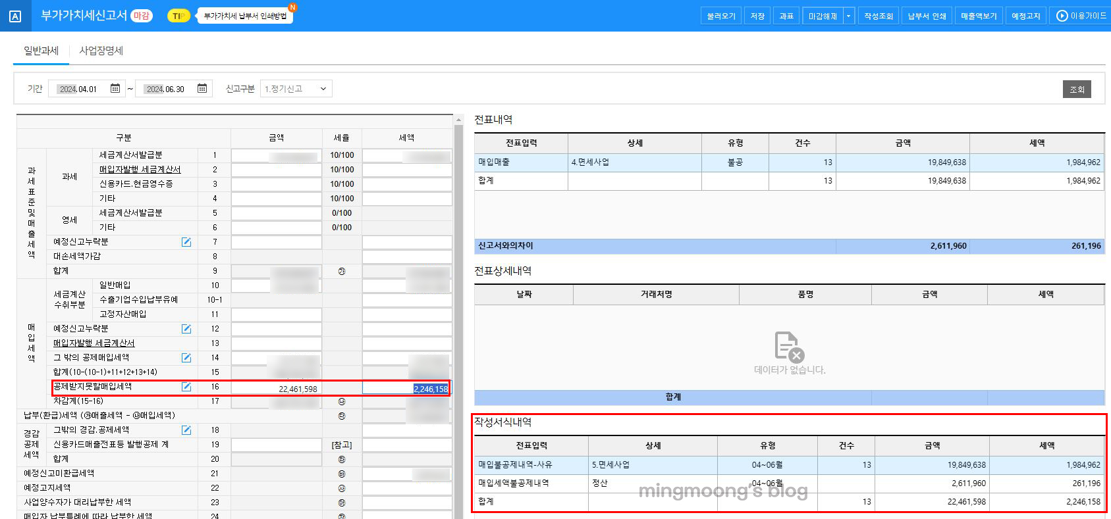
Task: Click the tax form vertical scrollbar
Action: (458, 316)
